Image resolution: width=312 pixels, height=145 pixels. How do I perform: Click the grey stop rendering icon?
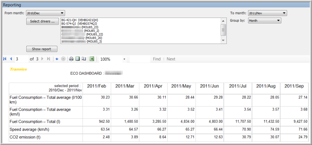pos(63,59)
